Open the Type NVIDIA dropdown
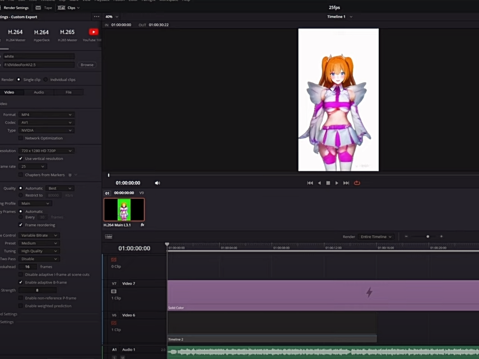Image resolution: width=479 pixels, height=359 pixels. point(46,130)
